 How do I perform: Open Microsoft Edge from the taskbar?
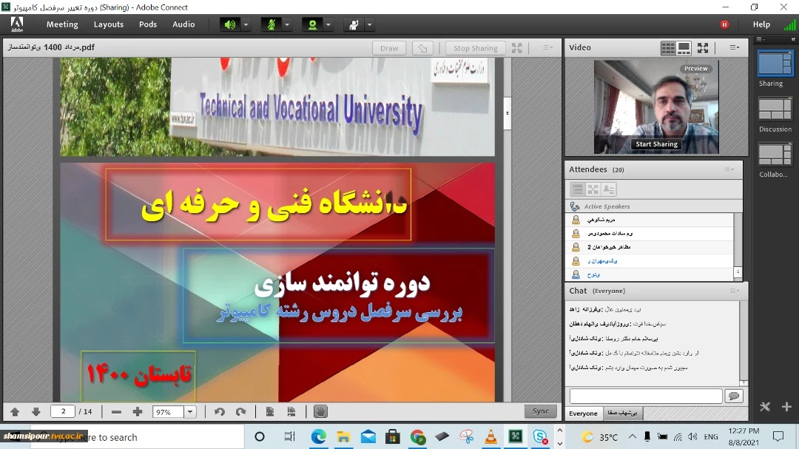point(318,436)
